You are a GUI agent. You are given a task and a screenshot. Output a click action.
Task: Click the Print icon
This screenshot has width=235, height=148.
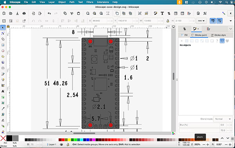click(x=24, y=13)
